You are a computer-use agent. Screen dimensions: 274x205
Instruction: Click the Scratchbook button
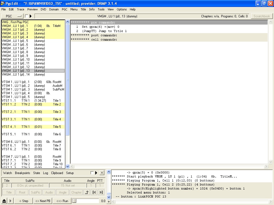[x=262, y=16]
